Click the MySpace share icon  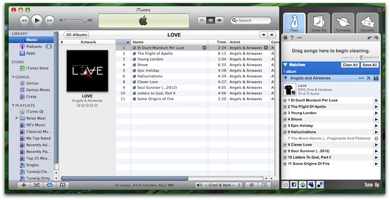[311, 185]
